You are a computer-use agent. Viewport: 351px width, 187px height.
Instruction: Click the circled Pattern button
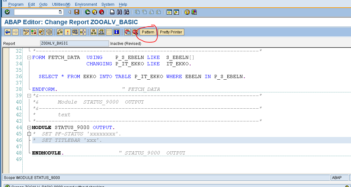click(147, 32)
